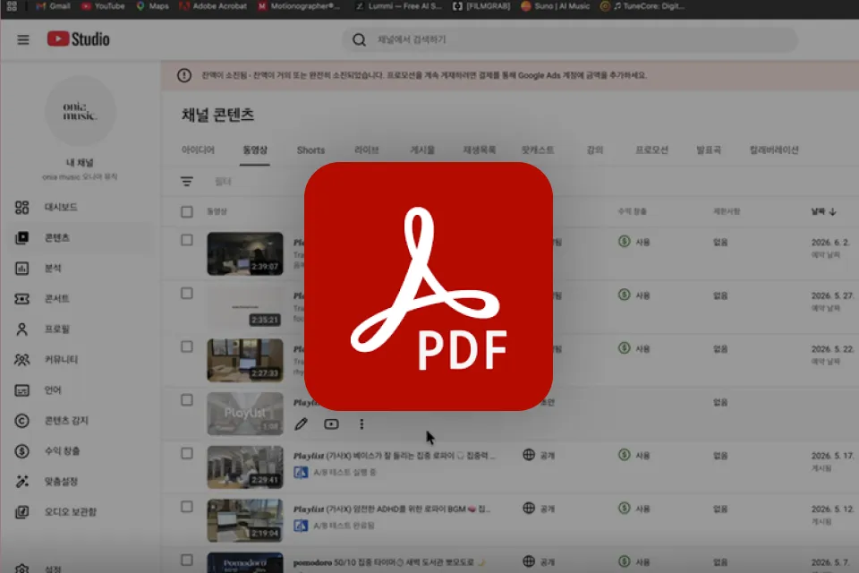Check the box for the 2:29:41 video
Viewport: 859px width, 573px height.
click(187, 453)
